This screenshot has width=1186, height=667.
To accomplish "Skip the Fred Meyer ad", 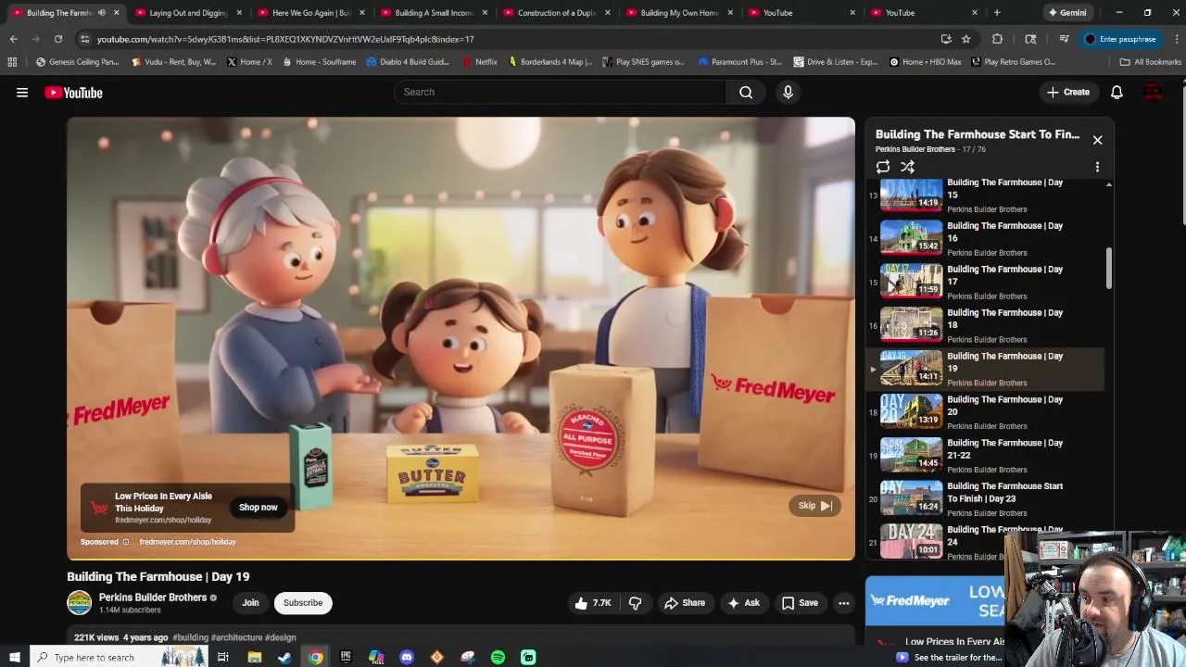I will tap(814, 506).
